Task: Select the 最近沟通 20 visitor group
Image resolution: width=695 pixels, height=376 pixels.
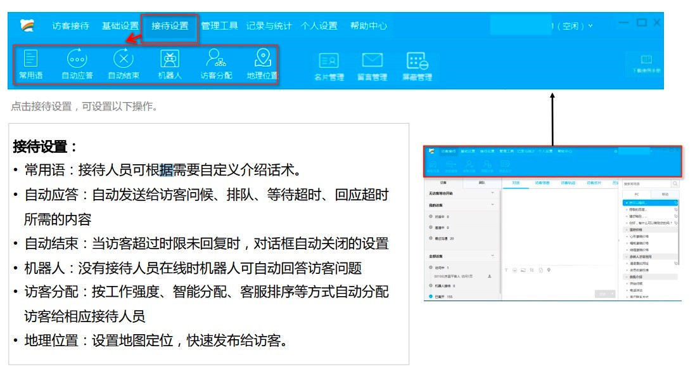Action: 441,238
